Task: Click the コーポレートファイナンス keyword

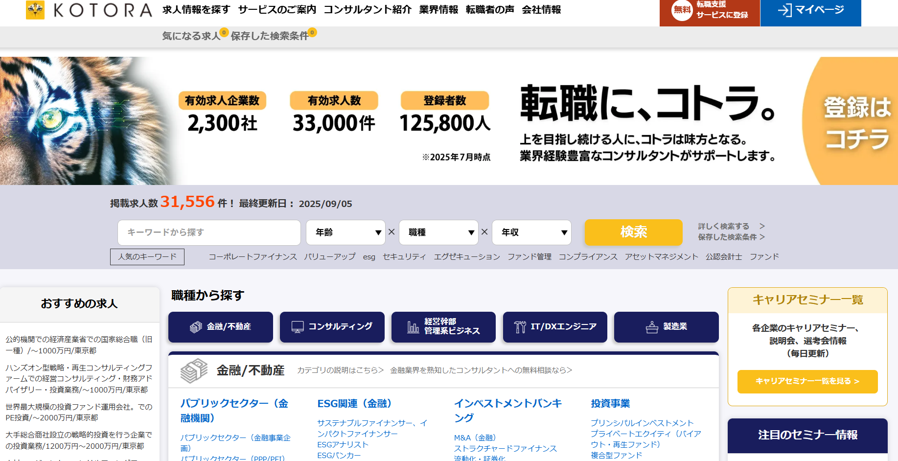Action: coord(253,256)
